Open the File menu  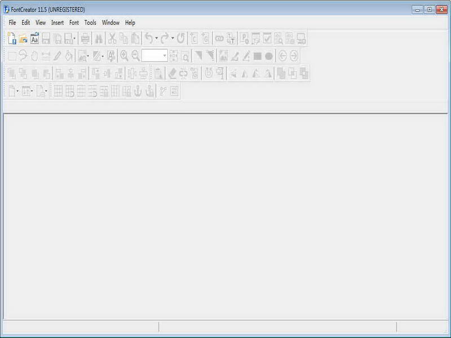click(x=12, y=23)
